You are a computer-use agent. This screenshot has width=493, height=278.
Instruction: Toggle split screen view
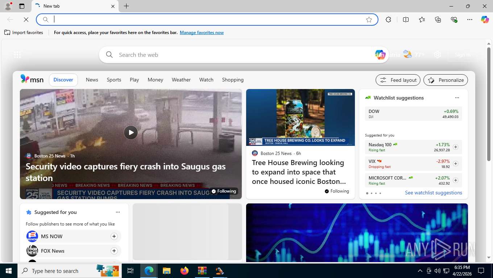point(406,20)
